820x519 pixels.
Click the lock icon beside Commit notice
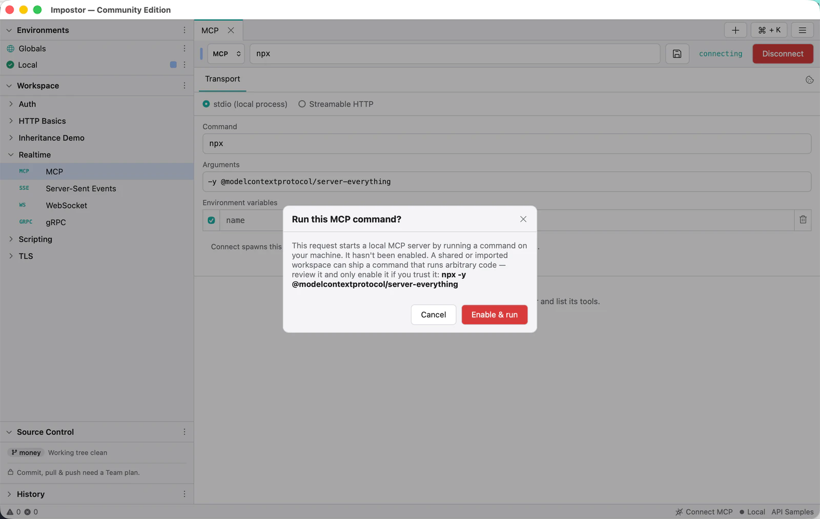tap(10, 472)
